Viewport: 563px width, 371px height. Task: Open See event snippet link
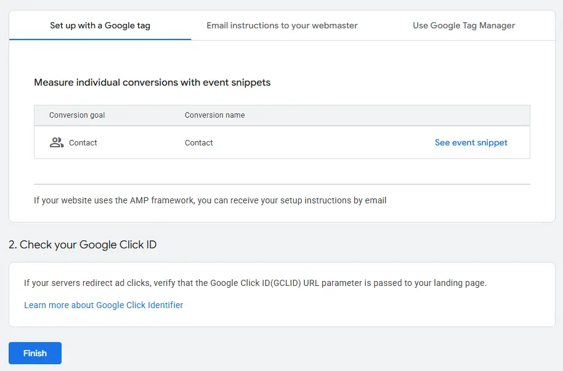point(471,142)
